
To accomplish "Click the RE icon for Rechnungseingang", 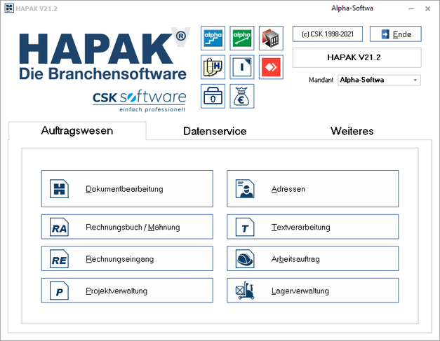I will point(59,258).
